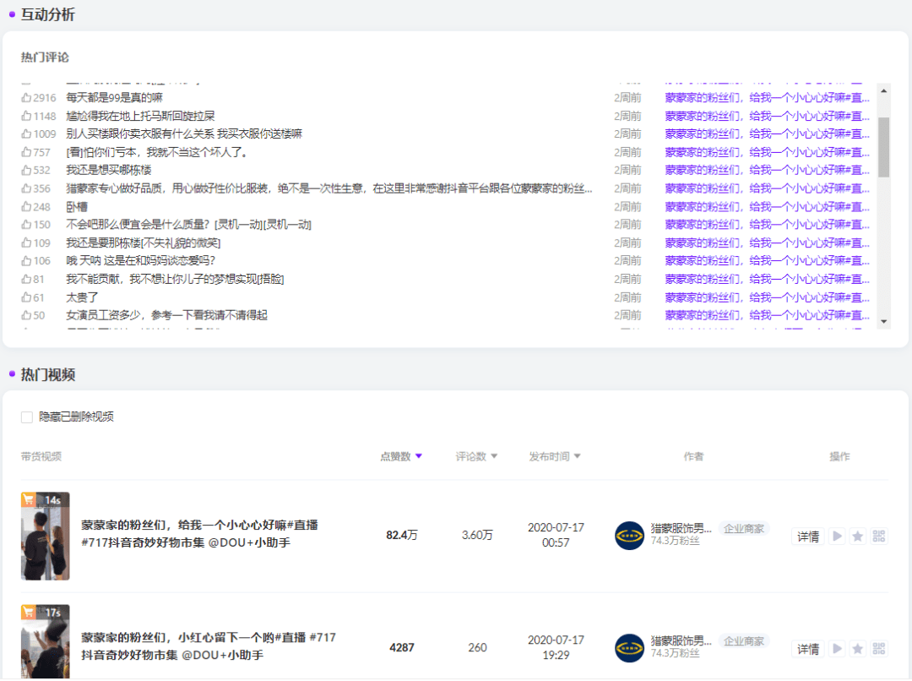Sort videos by 发布时间
Screen dimensions: 912x681
(555, 456)
